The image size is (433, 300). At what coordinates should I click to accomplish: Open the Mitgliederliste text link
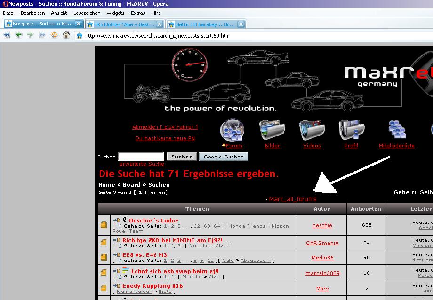pyautogui.click(x=397, y=145)
